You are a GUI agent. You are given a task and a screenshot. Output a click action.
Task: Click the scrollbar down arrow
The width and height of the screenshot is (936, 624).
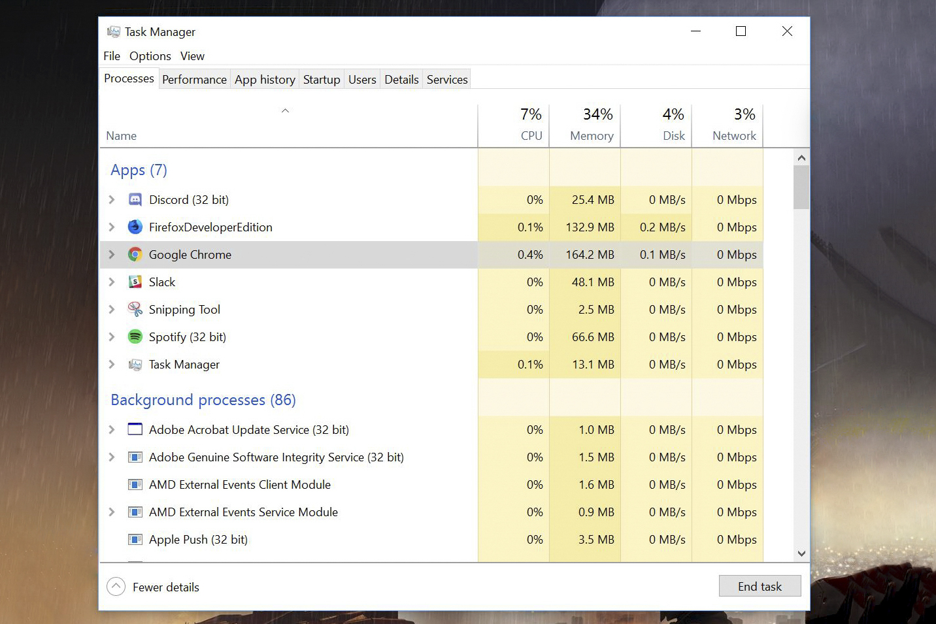tap(801, 553)
